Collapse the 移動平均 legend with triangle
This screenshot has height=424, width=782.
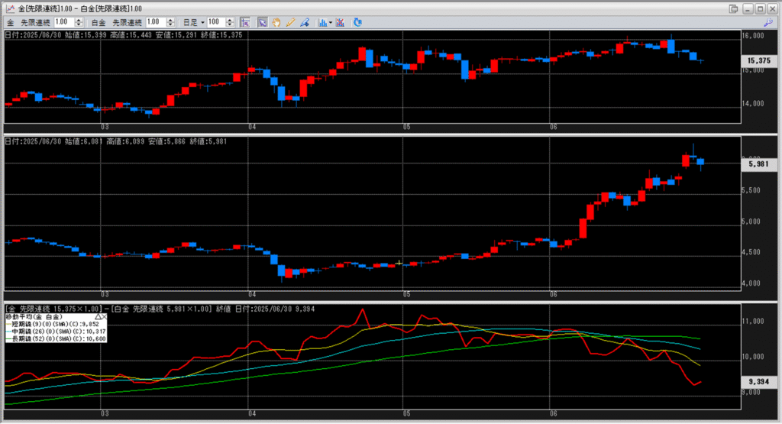pos(97,316)
